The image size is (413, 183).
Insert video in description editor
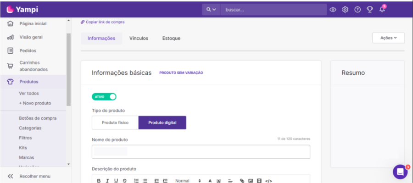pos(259,181)
